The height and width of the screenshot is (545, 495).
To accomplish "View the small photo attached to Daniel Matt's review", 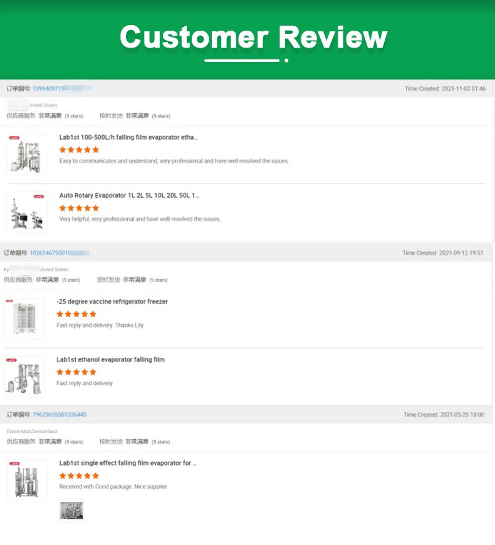I will pos(71,510).
